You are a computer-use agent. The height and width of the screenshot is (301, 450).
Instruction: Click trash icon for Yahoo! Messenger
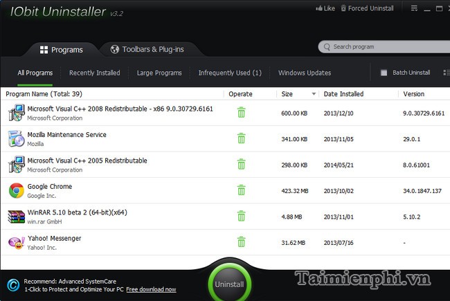[242, 242]
